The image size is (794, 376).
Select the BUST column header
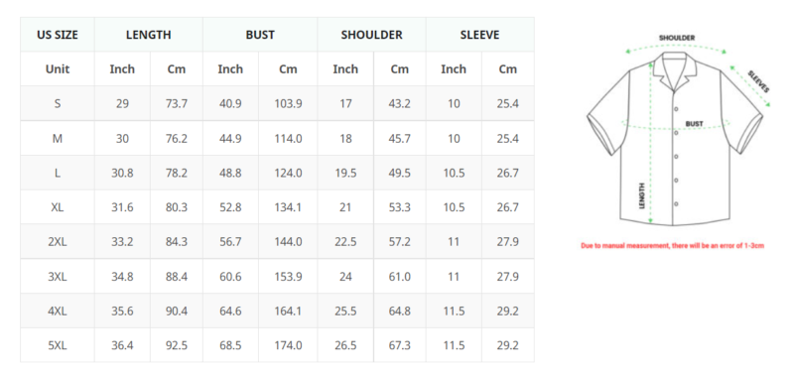click(260, 35)
